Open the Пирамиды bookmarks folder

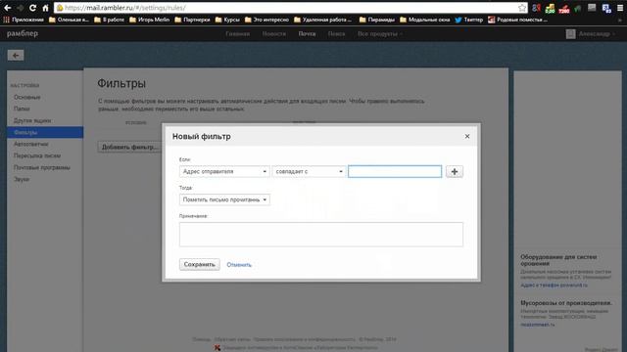coord(377,20)
